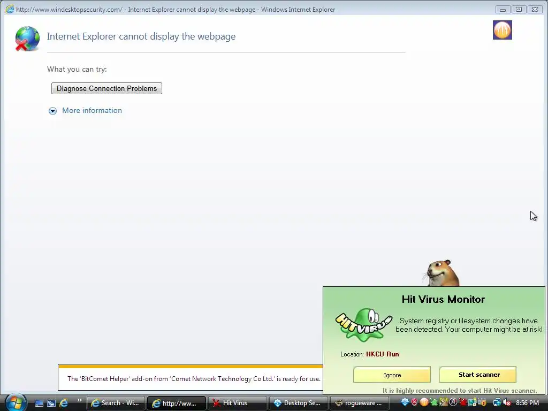The image size is (548, 411).
Task: Open the Windows Start orb
Action: pyautogui.click(x=16, y=402)
